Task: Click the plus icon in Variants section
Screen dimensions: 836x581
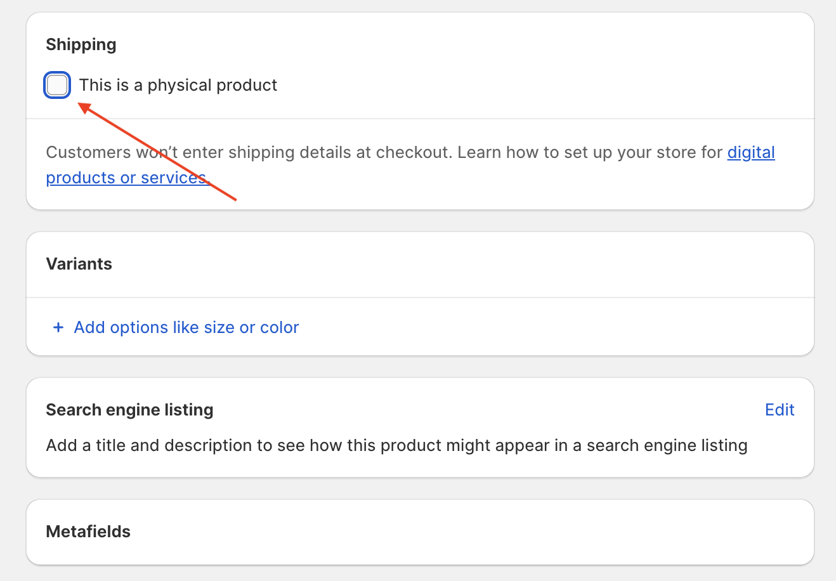Action: point(58,327)
